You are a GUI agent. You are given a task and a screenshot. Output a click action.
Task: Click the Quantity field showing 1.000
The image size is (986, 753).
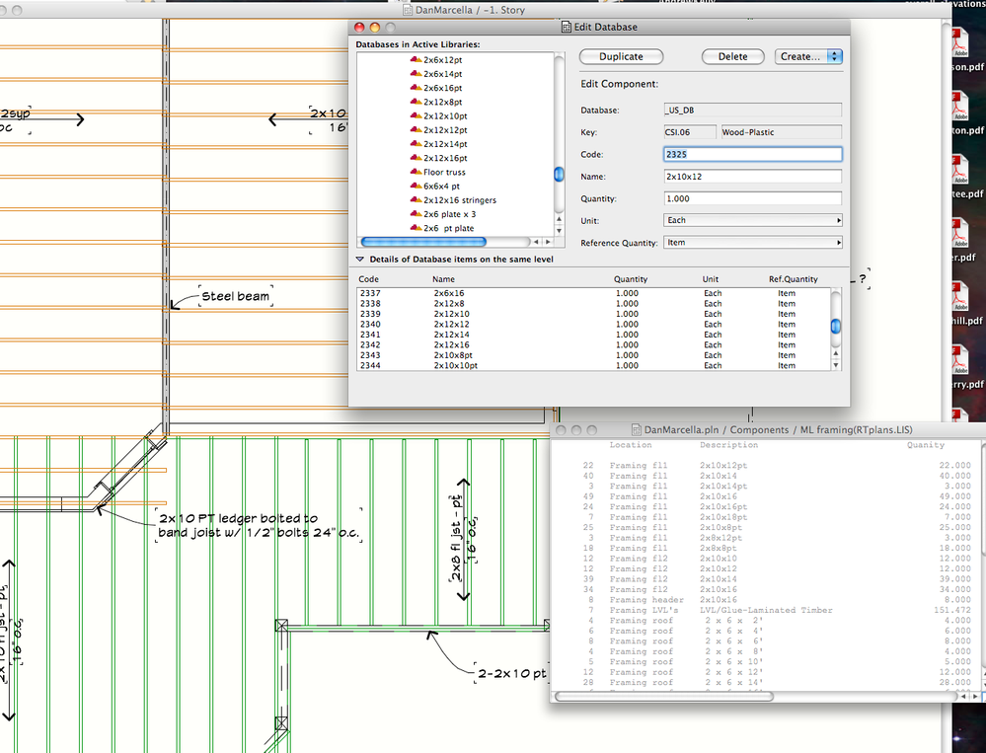(752, 198)
